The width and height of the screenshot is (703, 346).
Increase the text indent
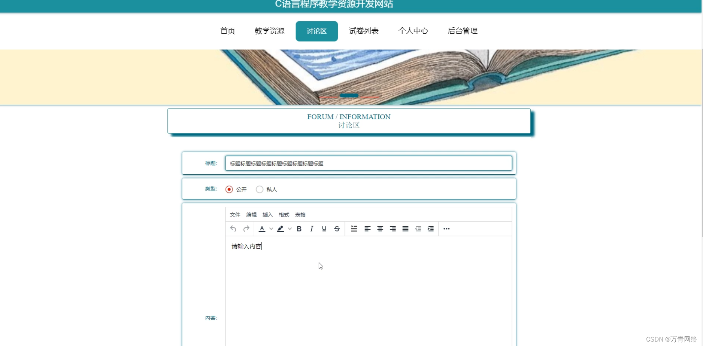[430, 229]
